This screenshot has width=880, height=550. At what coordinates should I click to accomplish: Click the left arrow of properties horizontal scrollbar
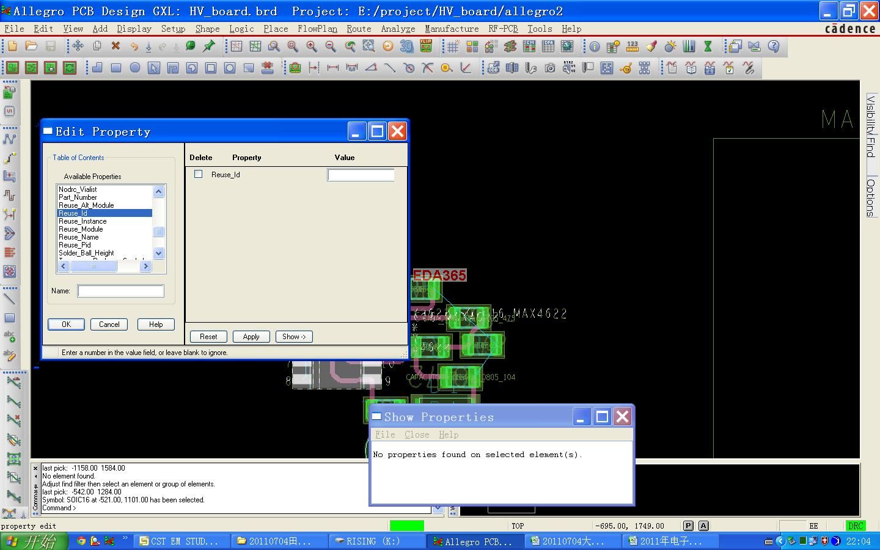64,266
